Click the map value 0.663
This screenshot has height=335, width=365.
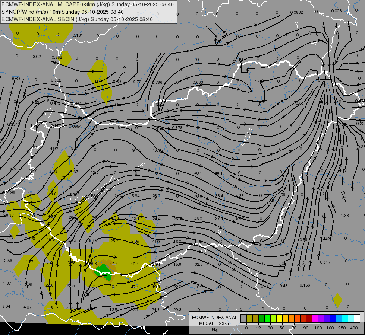(x=198, y=82)
